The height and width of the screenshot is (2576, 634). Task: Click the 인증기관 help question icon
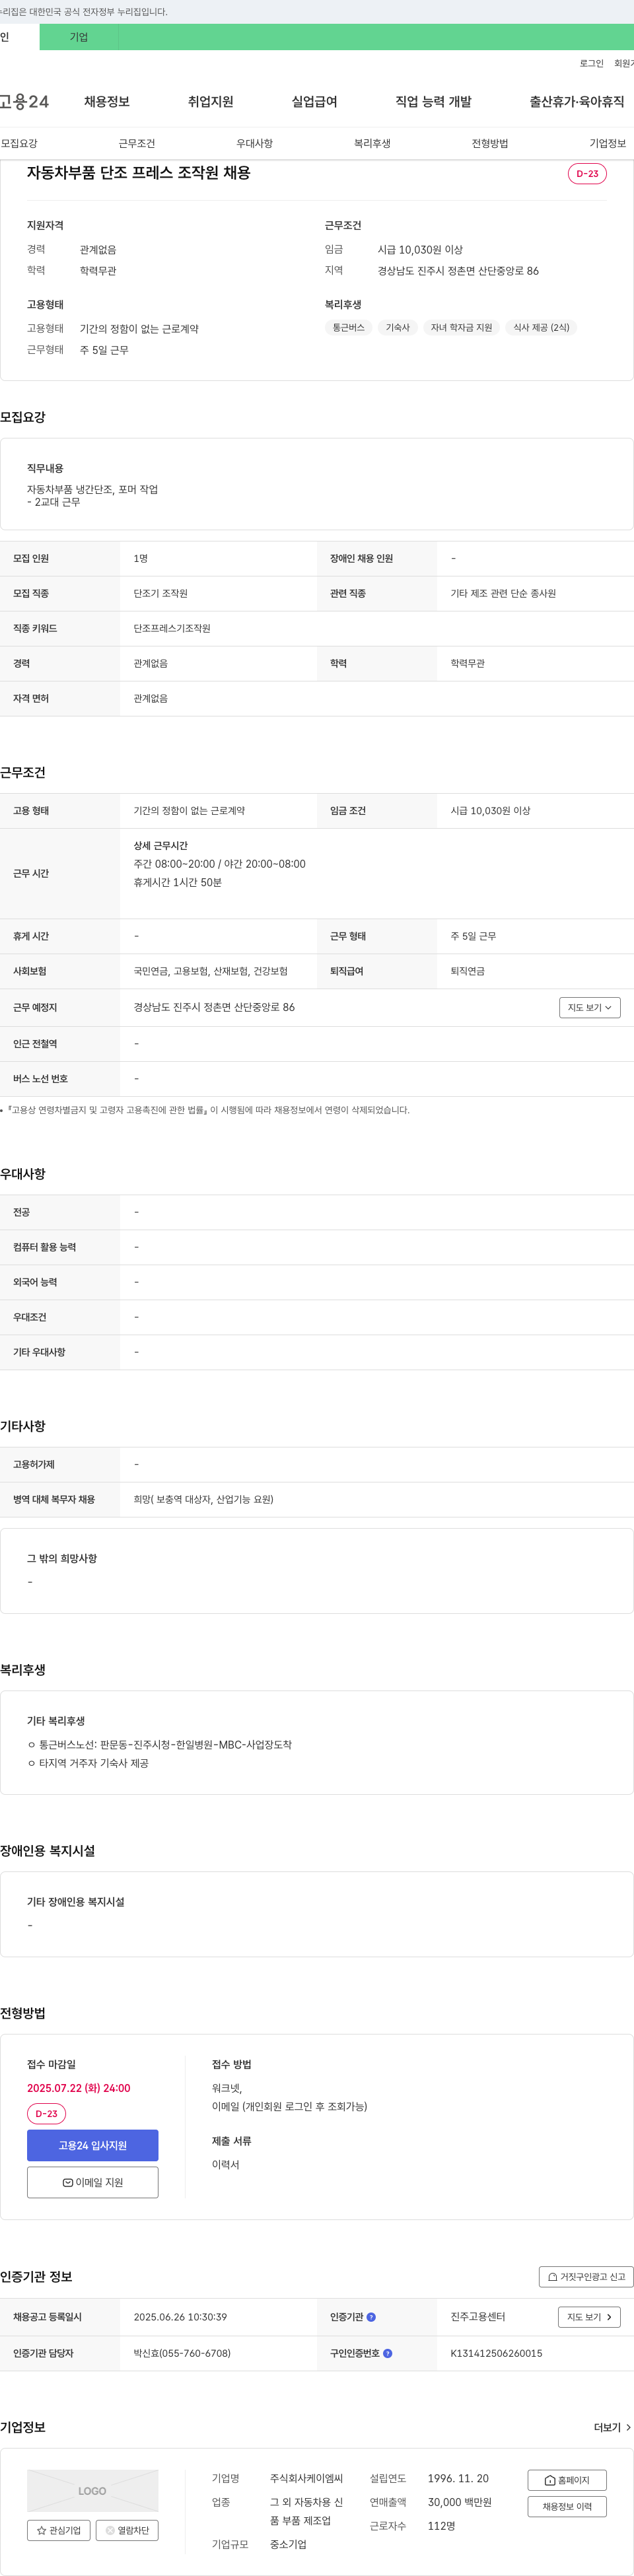[371, 2317]
